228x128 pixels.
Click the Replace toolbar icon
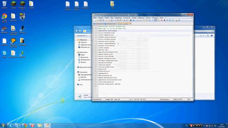pos(134,20)
